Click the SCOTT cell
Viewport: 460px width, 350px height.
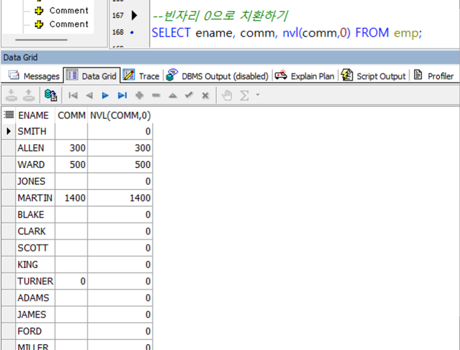(x=35, y=248)
